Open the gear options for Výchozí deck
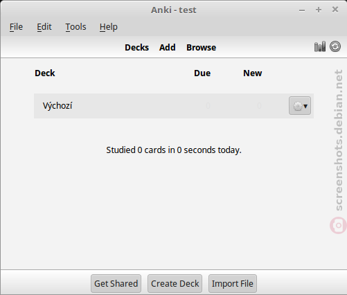Image resolution: width=347 pixels, height=295 pixels. click(x=300, y=106)
